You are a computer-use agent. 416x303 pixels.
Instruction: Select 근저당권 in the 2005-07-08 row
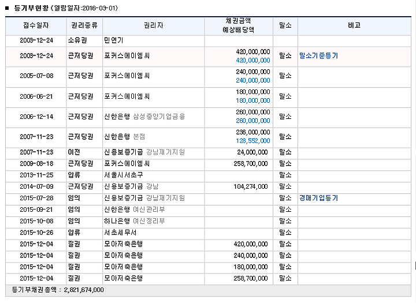click(x=81, y=76)
